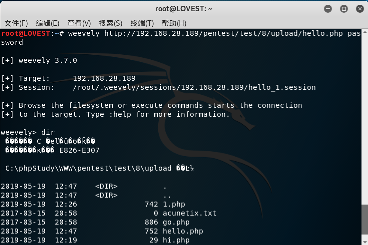Viewport: 368px width, 245px height.
Task: Click the 12:19 timestamp
Action: point(66,240)
